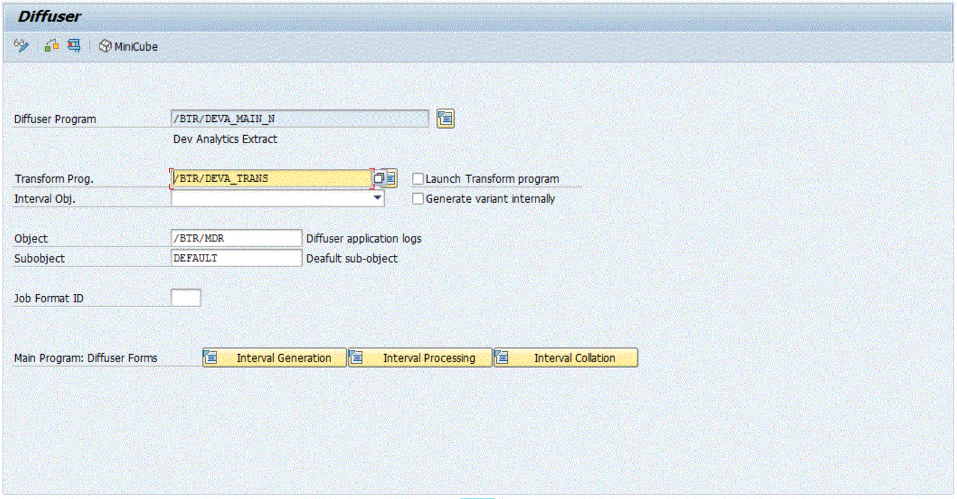Click the document icon button after the Transform Prog. field
This screenshot has height=499, width=957.
coord(391,178)
